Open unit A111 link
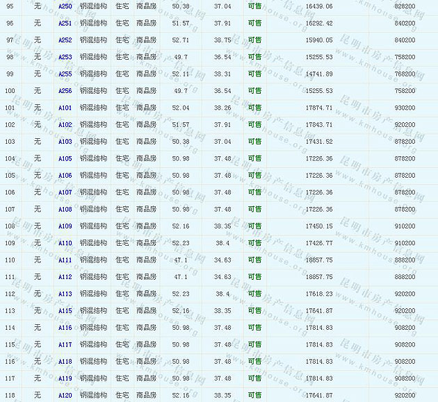438x402 pixels. [x=65, y=260]
